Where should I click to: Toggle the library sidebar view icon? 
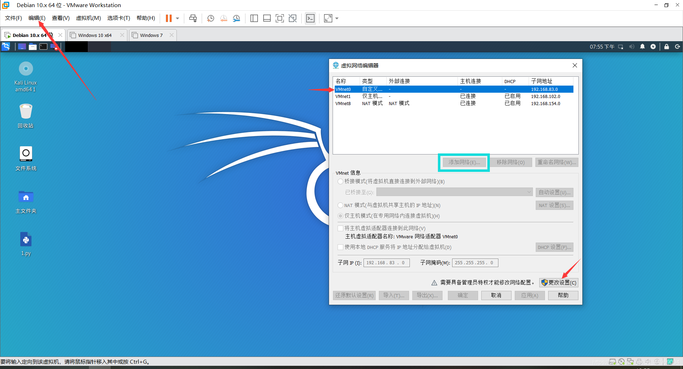[254, 18]
